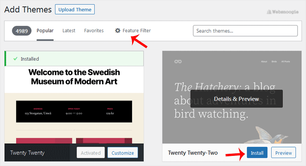Open the Favorites tab

click(x=94, y=31)
